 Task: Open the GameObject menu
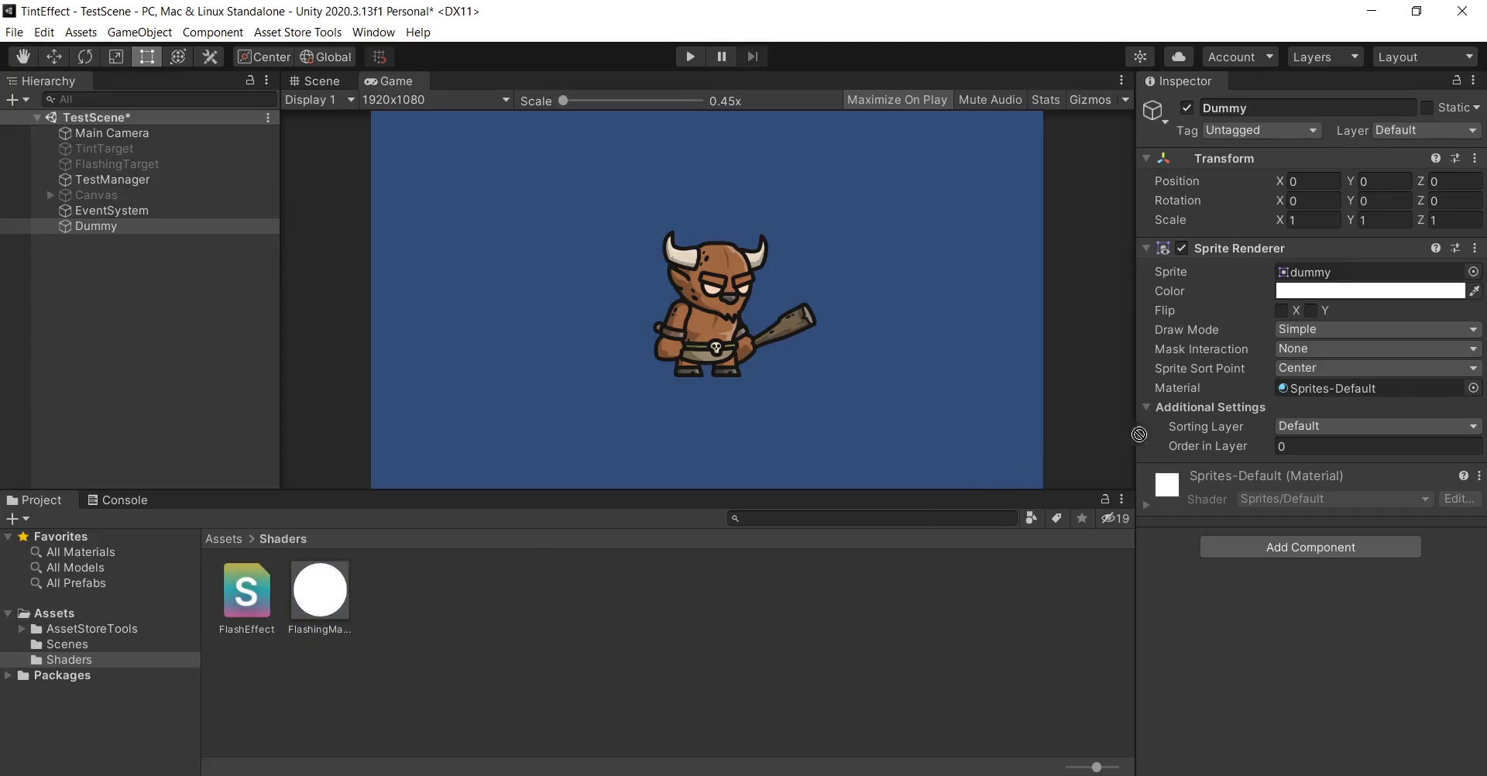pos(139,33)
